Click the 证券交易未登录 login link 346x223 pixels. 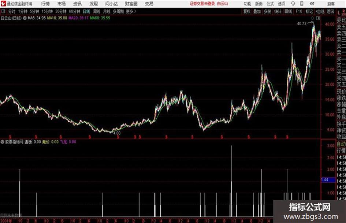(x=202, y=4)
